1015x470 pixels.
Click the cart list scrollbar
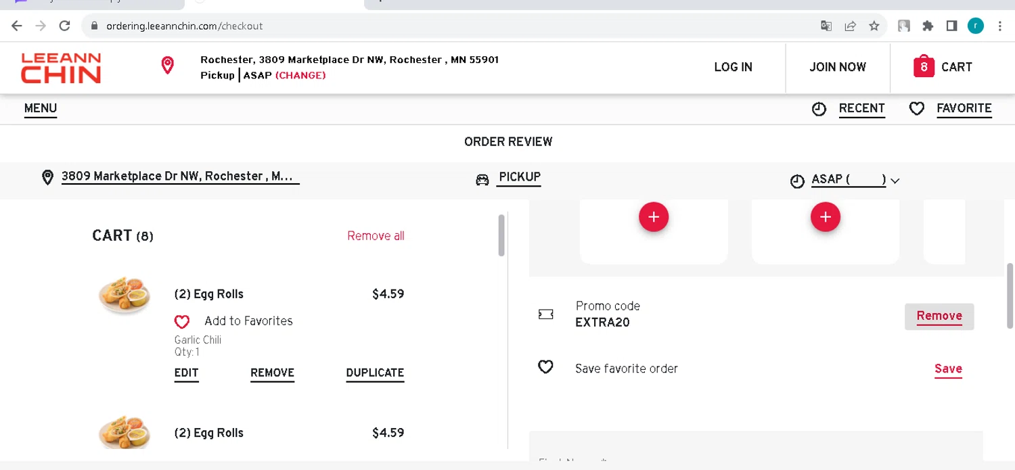(501, 235)
